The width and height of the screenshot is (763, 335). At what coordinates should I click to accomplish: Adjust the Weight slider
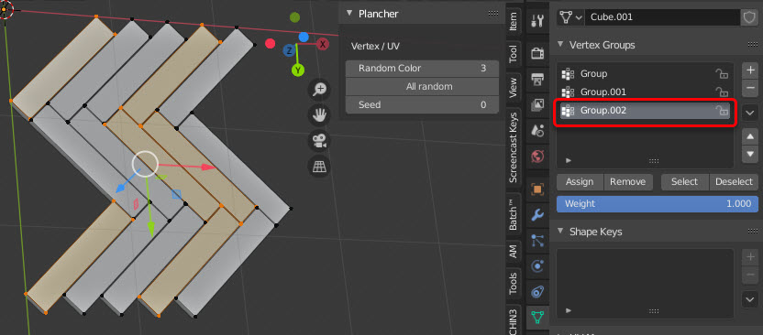(x=658, y=204)
